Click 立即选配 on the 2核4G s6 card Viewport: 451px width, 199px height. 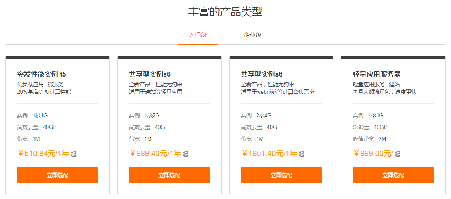click(x=281, y=175)
